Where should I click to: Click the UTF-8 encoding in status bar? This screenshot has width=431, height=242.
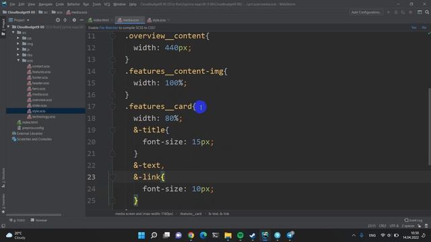coord(394,226)
